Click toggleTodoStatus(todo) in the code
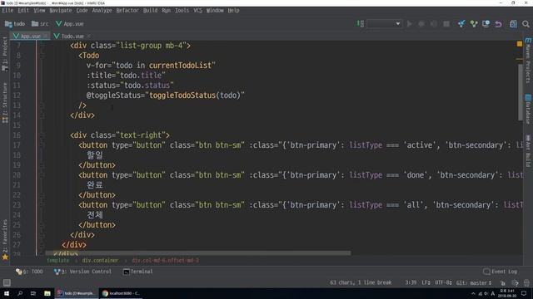Viewport: 533px width, 299px height. [195, 96]
